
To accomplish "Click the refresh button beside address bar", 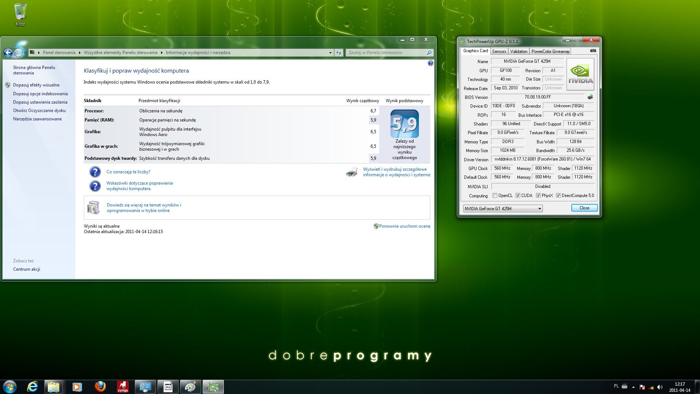I will pos(339,53).
